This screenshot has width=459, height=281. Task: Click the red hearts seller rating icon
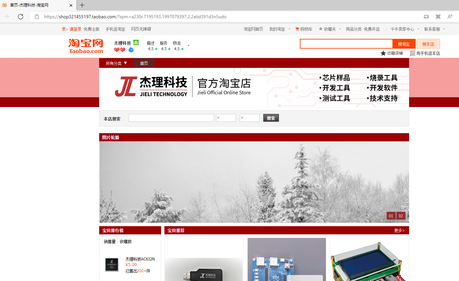(x=120, y=50)
